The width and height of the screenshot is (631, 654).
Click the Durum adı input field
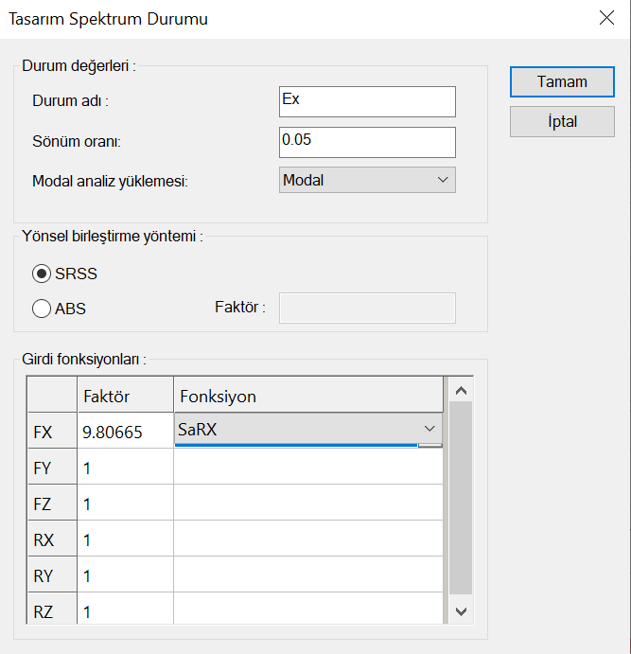click(367, 101)
